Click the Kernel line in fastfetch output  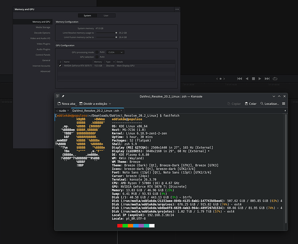pos(139,133)
